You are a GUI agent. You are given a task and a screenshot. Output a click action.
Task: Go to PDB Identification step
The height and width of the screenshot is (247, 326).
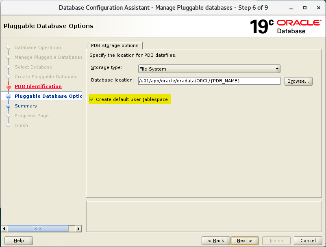(38, 86)
